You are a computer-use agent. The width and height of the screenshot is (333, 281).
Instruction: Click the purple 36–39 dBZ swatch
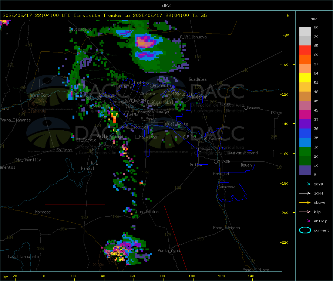(x=305, y=124)
